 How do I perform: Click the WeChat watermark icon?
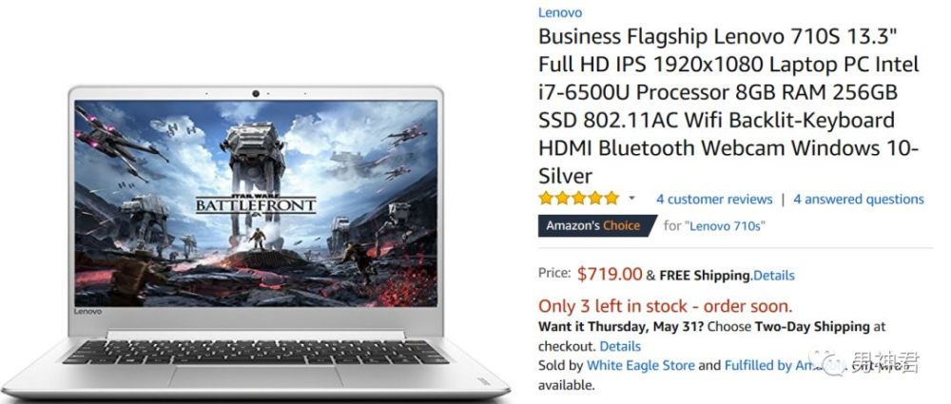tap(829, 361)
